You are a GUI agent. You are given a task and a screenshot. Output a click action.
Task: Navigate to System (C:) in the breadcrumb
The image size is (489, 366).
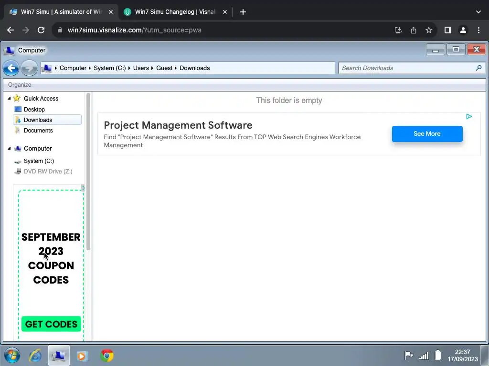pyautogui.click(x=110, y=68)
